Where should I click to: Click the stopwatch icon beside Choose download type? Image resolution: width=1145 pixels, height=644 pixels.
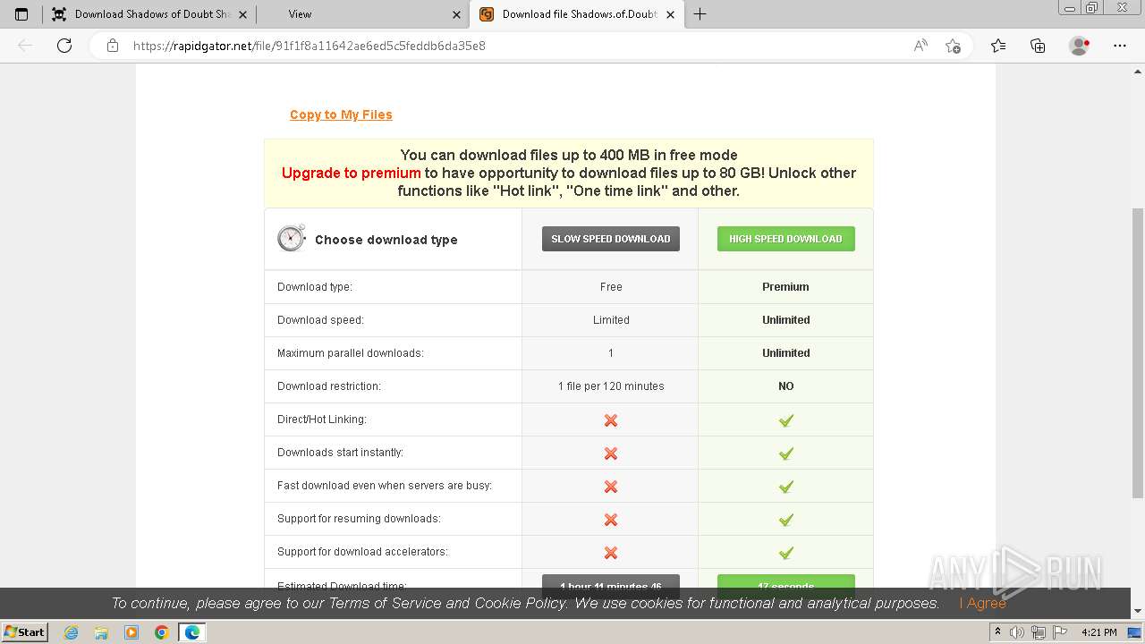point(292,238)
